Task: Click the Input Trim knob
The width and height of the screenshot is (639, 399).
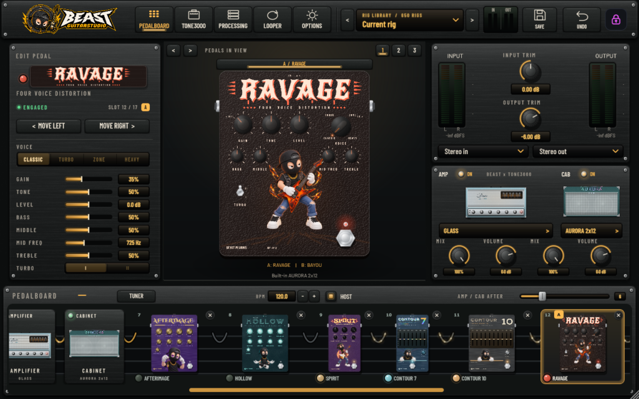Action: 530,72
